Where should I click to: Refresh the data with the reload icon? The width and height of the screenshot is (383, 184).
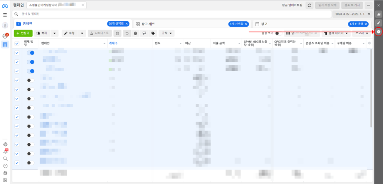[310, 5]
